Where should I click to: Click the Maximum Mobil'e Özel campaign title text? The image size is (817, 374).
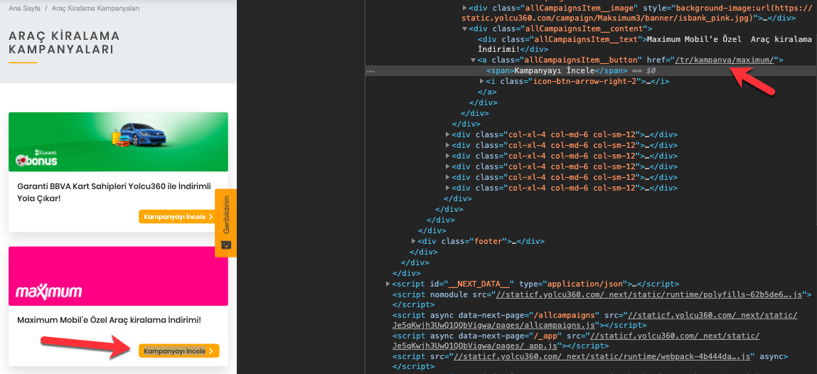coord(109,319)
